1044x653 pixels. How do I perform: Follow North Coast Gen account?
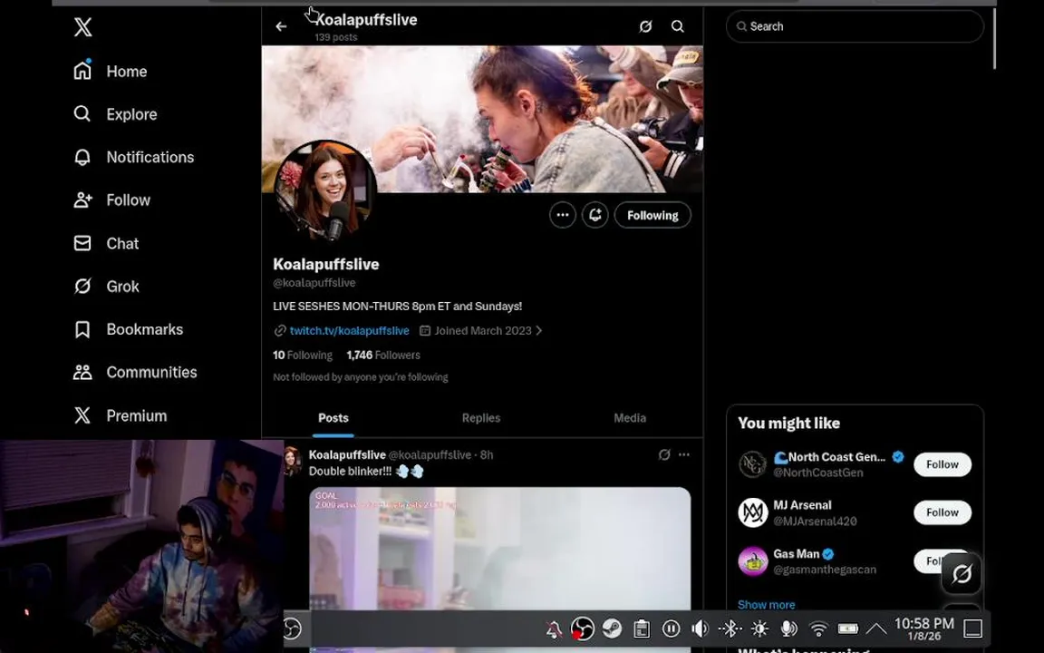click(942, 464)
